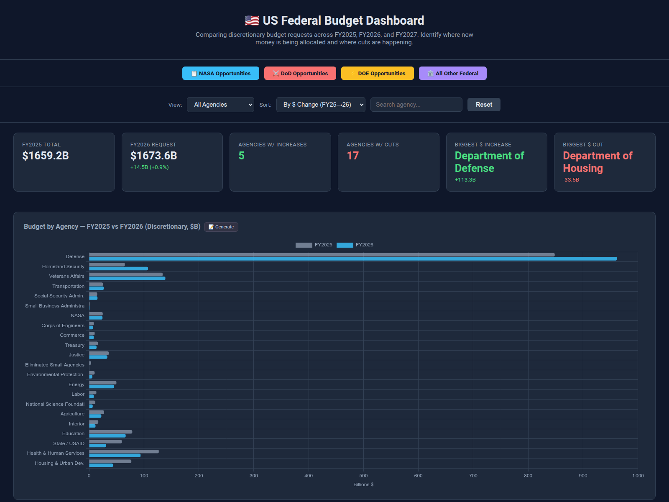The height and width of the screenshot is (502, 669).
Task: Click the crossed swords icon on DoD Opportunities
Action: pos(276,74)
